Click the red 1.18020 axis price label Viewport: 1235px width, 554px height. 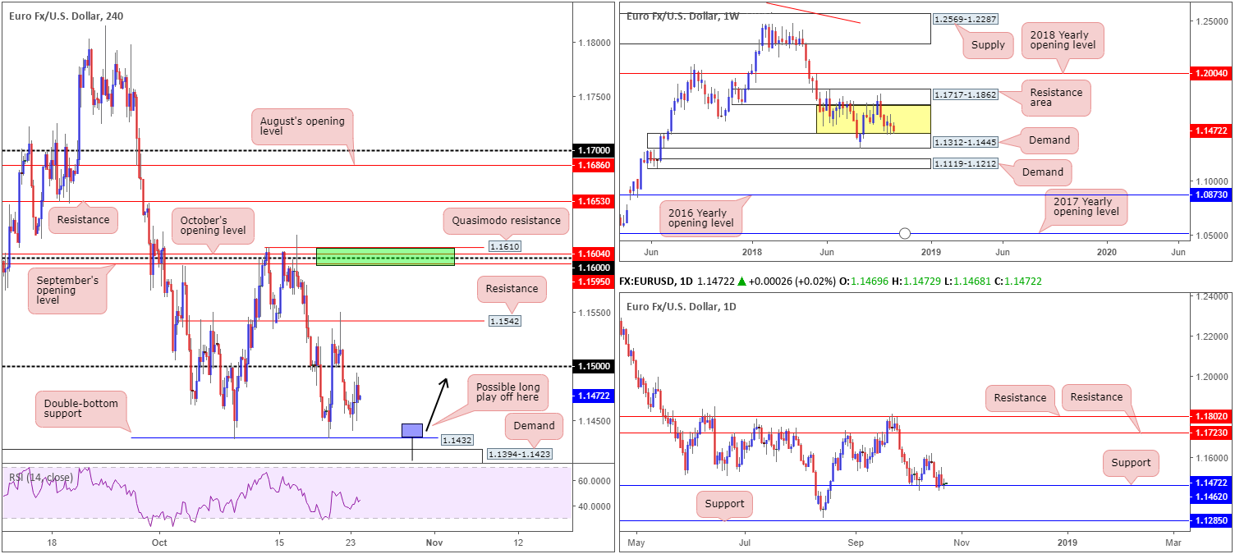point(1211,417)
